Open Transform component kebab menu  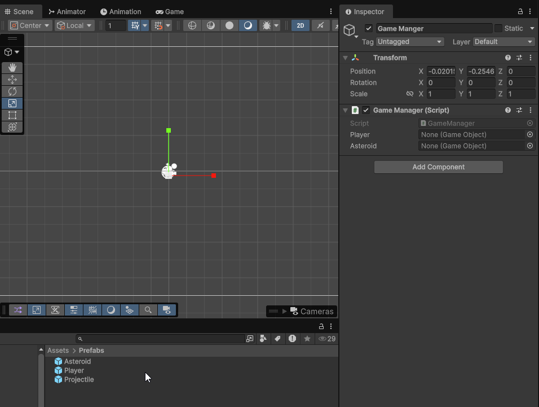click(x=531, y=58)
